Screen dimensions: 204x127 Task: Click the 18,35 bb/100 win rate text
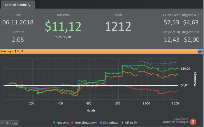(x=63, y=37)
